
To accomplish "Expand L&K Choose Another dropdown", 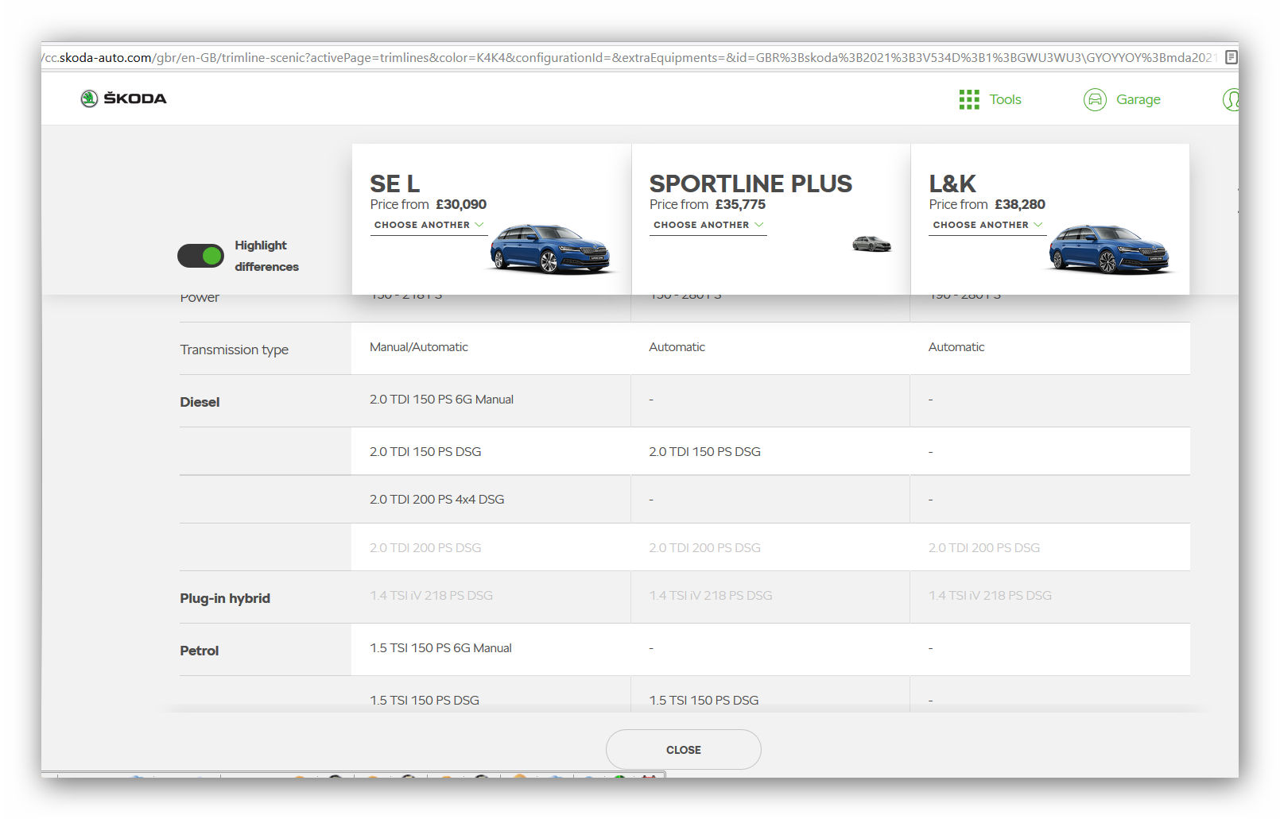I will click(x=987, y=226).
